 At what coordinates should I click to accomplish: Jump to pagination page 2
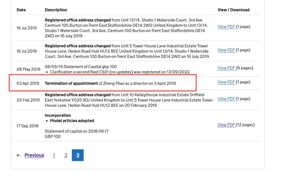point(66,155)
